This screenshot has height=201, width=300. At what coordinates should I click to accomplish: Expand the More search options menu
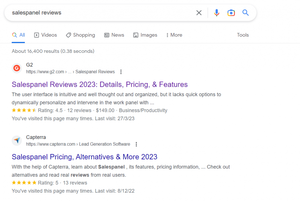coord(174,35)
